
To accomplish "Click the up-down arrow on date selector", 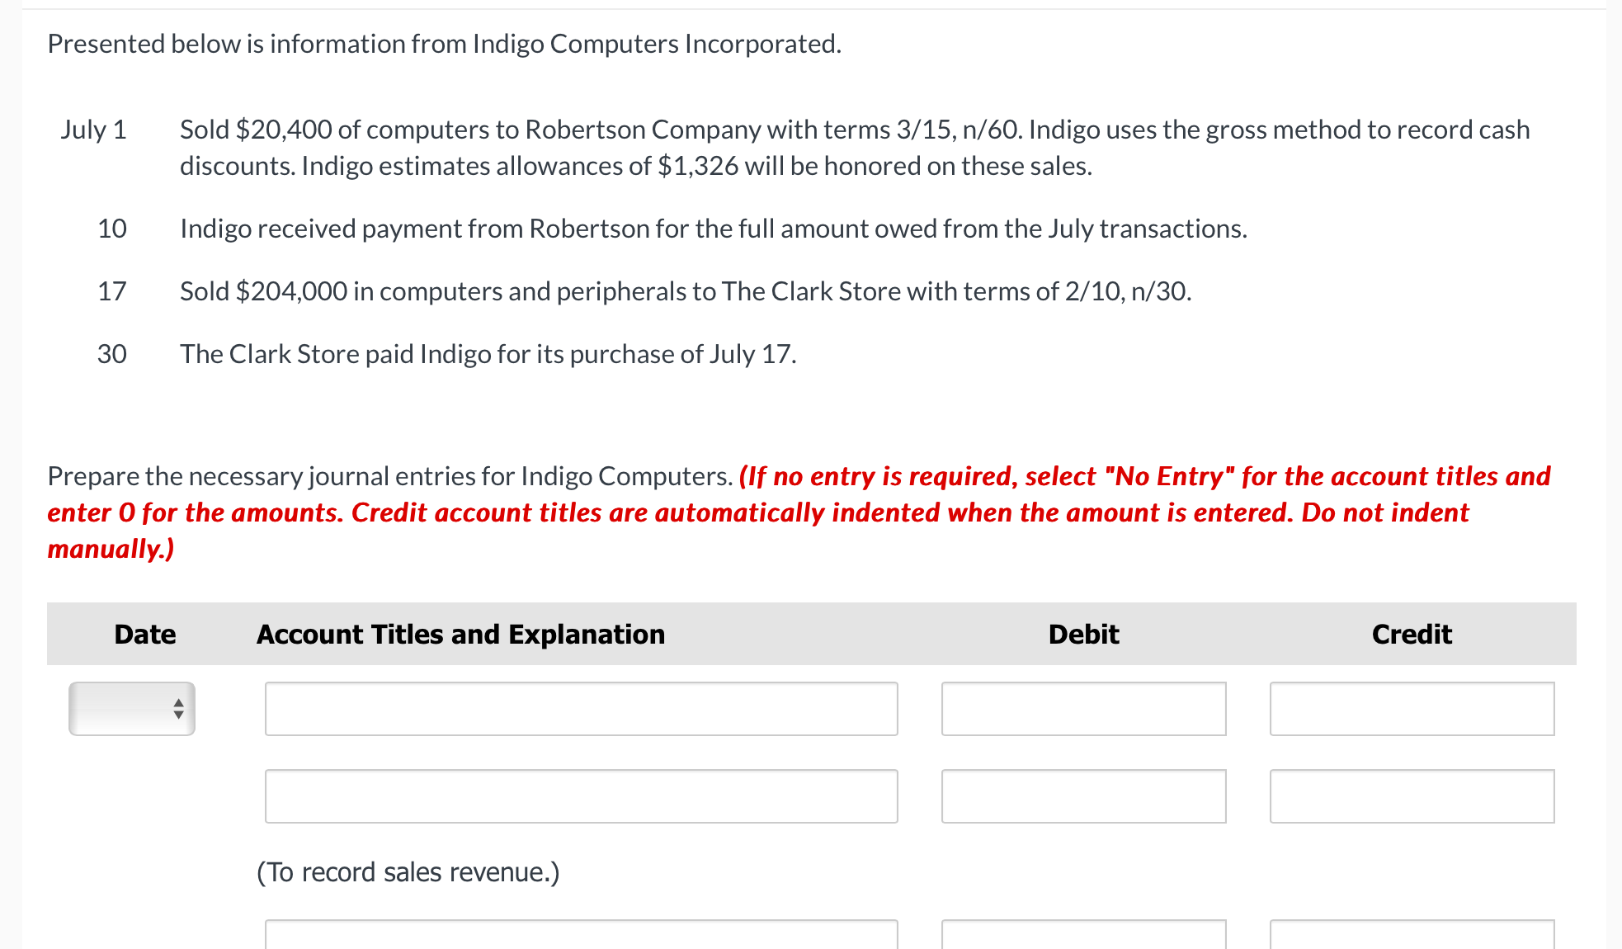I will tap(177, 709).
